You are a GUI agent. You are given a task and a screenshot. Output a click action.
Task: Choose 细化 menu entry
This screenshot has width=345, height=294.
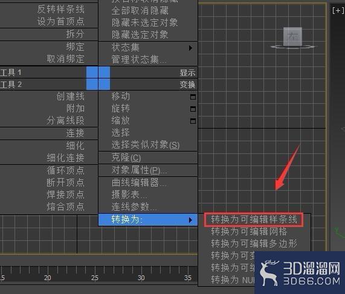[76, 145]
